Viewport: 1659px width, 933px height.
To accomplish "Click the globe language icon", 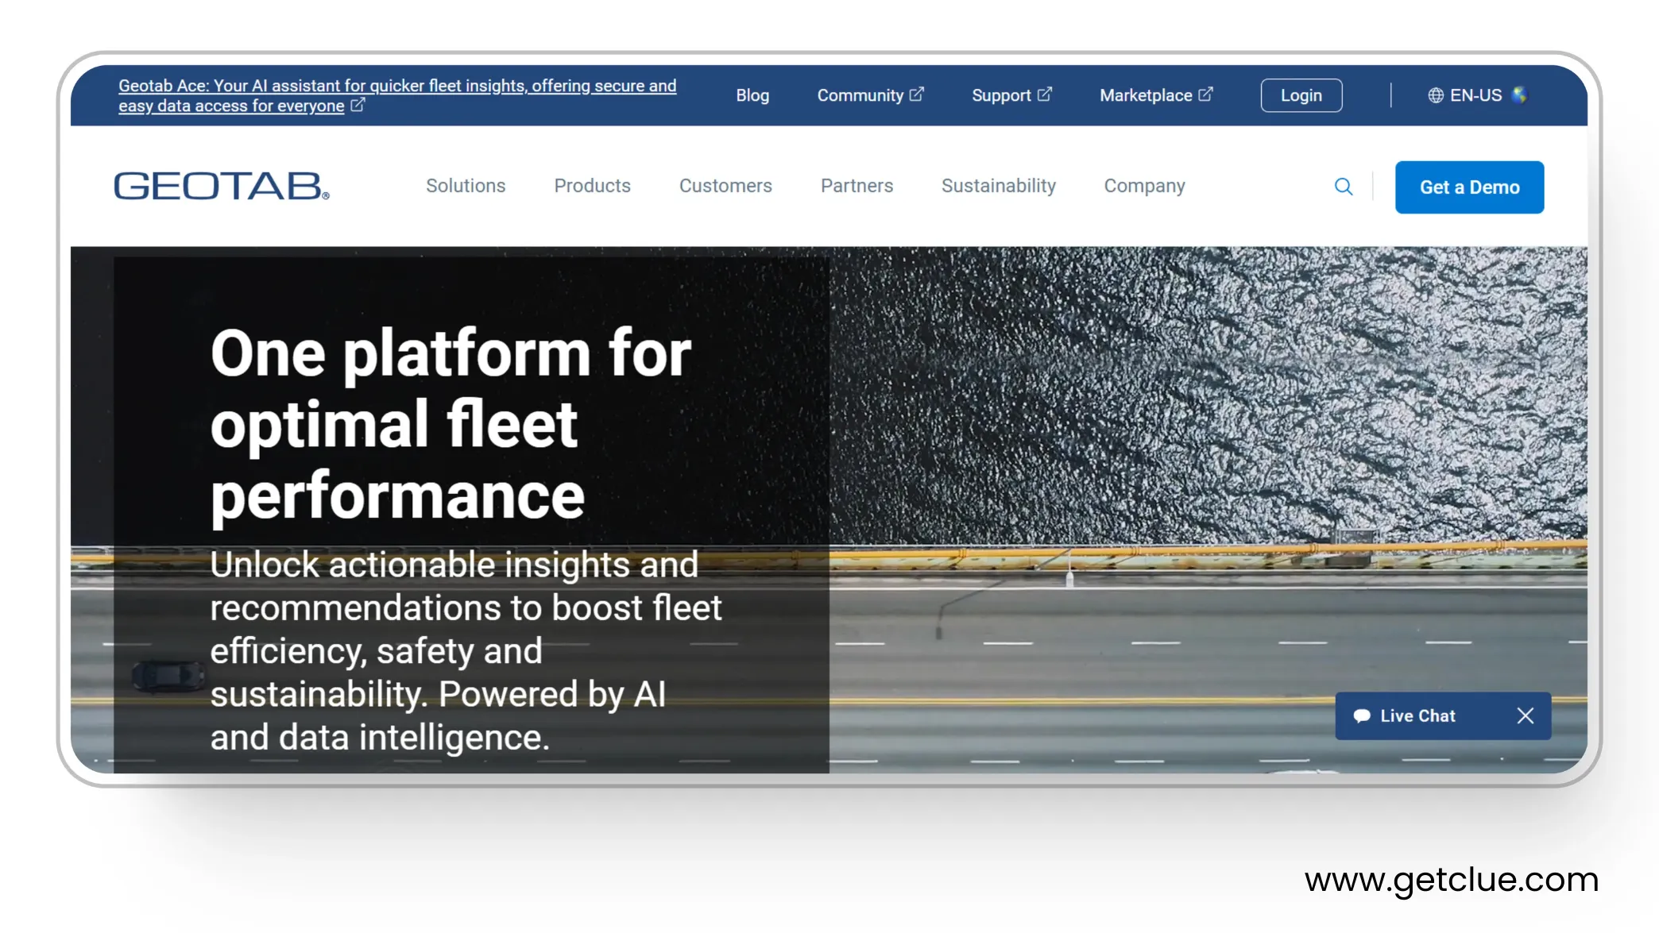I will click(x=1436, y=95).
